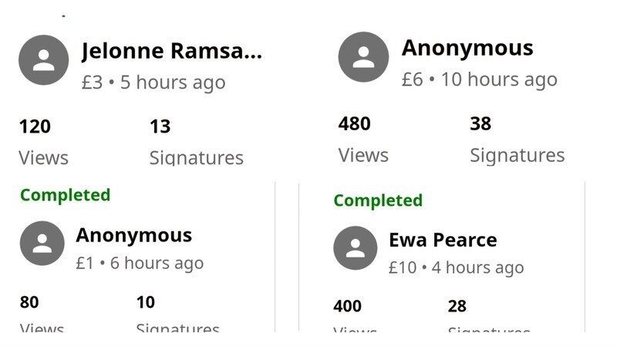The image size is (617, 347).
Task: Click the 120 Views count
Action: point(35,126)
